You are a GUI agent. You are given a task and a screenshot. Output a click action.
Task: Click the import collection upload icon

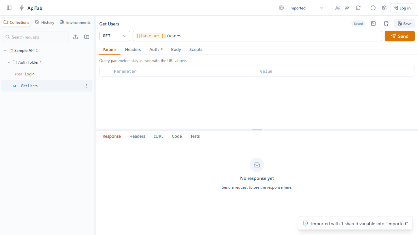coord(75,37)
